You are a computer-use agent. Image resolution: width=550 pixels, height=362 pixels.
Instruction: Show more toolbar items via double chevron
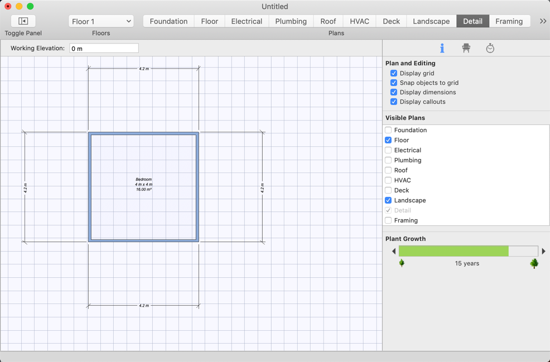click(543, 21)
